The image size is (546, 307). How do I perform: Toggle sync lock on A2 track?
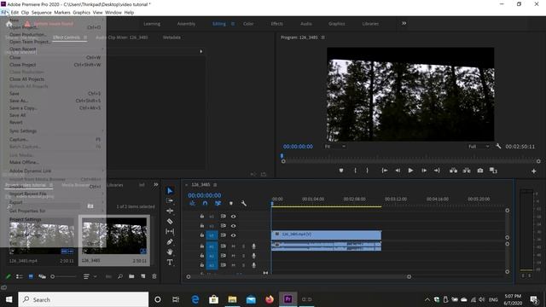(x=224, y=256)
